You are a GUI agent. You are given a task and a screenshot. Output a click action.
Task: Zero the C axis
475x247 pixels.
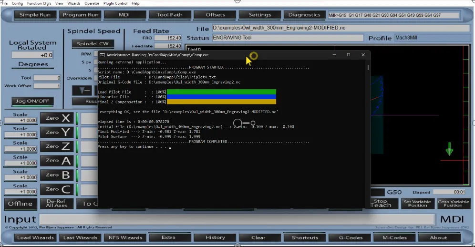coord(56,189)
